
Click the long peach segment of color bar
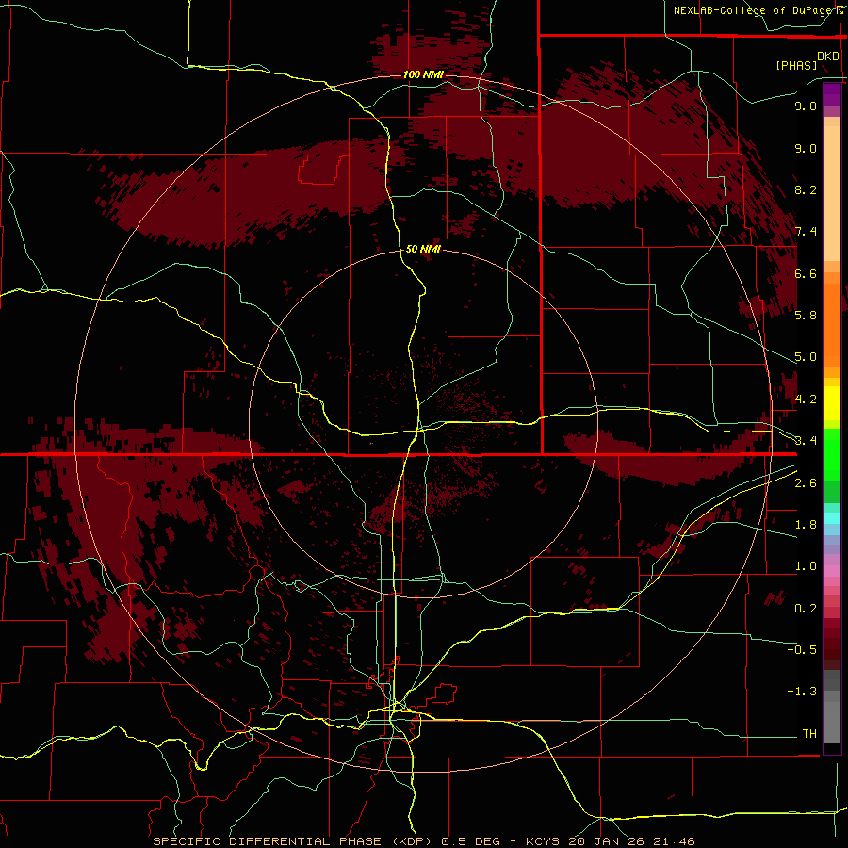point(832,194)
